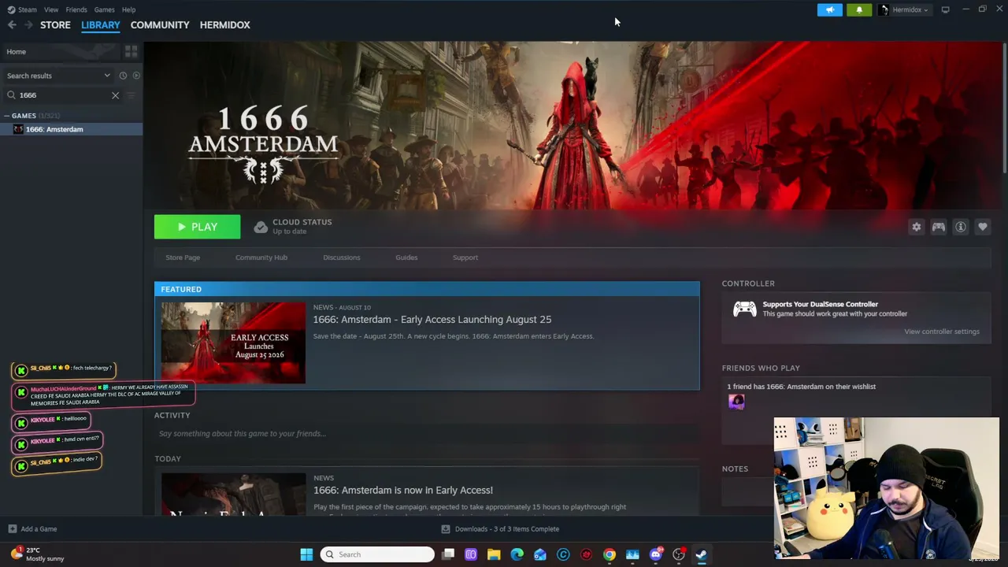This screenshot has width=1008, height=567.
Task: Go back with the left arrow button
Action: [12, 25]
